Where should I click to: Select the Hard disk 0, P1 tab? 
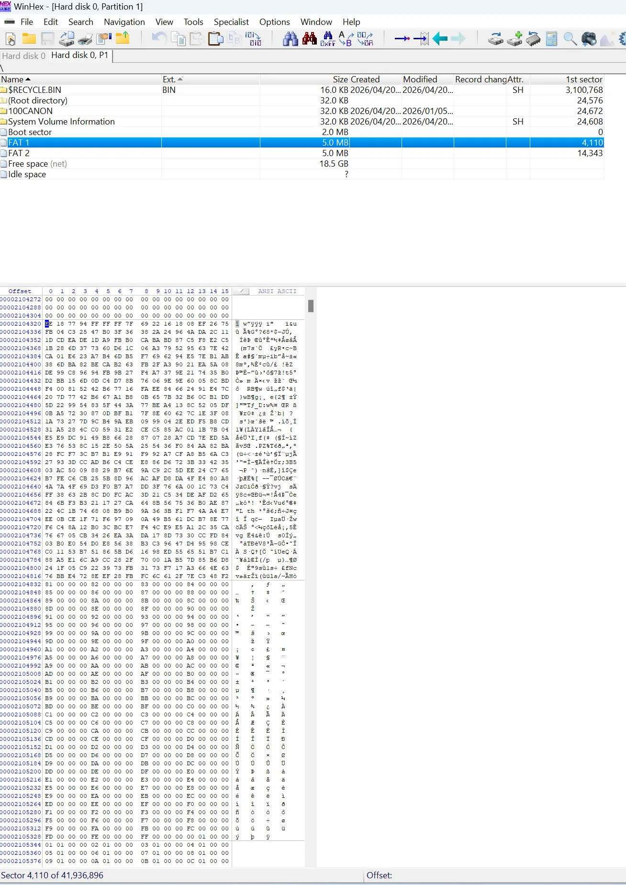click(80, 56)
